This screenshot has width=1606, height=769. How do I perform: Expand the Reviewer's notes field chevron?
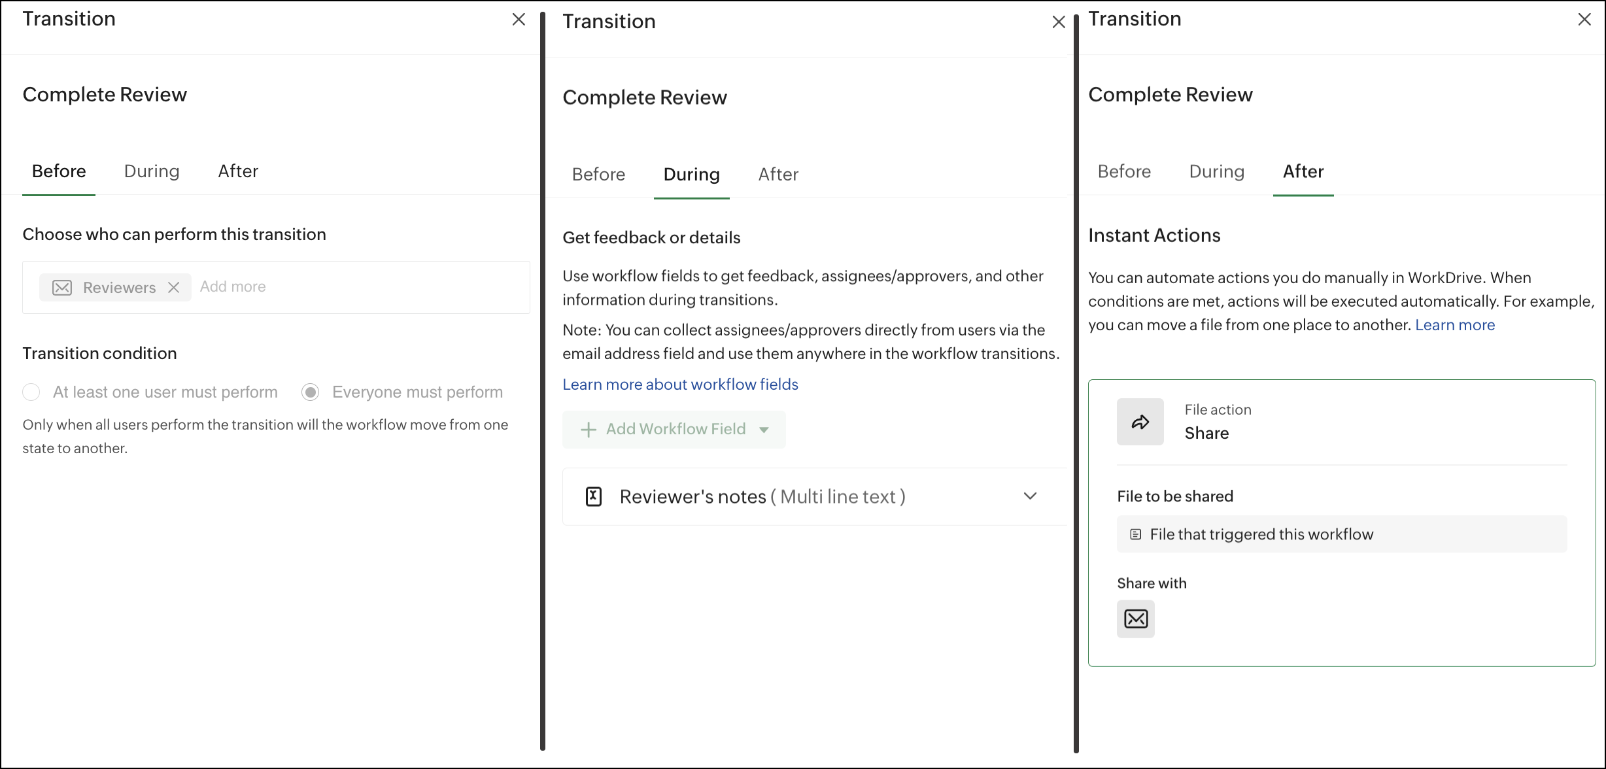[x=1030, y=496]
